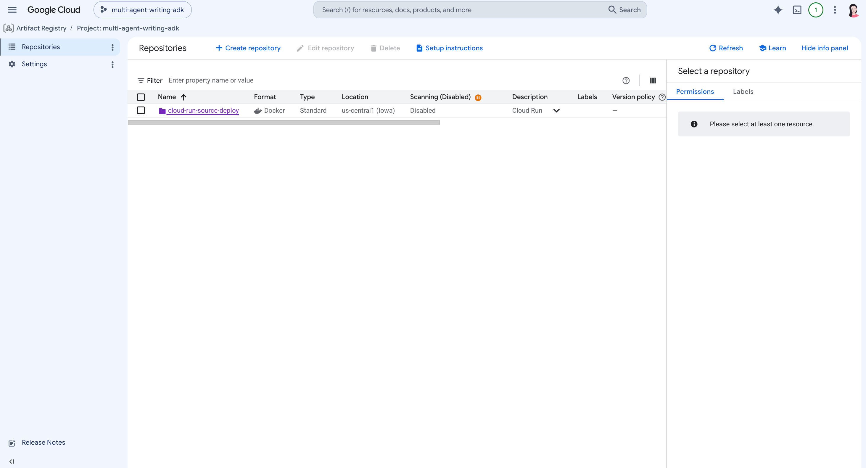Click the Disabled scanning cell
This screenshot has width=866, height=468.
[x=423, y=111]
